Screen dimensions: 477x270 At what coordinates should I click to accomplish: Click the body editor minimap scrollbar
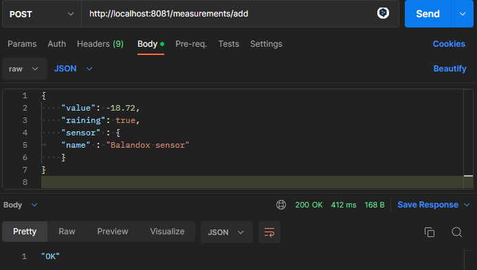[468, 139]
